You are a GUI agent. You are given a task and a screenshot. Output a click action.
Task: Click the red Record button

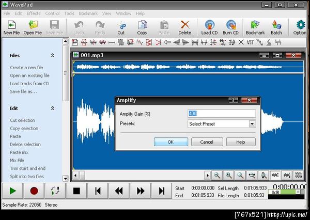[34, 191]
